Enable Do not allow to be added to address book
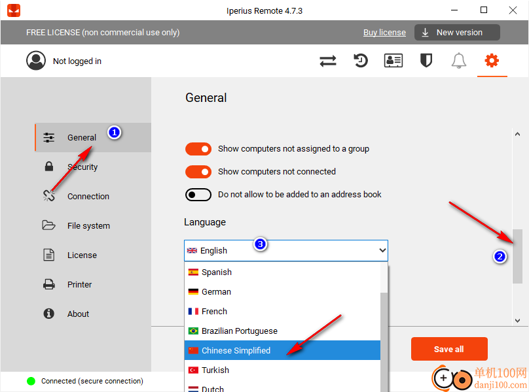This screenshot has height=392, width=529. point(198,195)
